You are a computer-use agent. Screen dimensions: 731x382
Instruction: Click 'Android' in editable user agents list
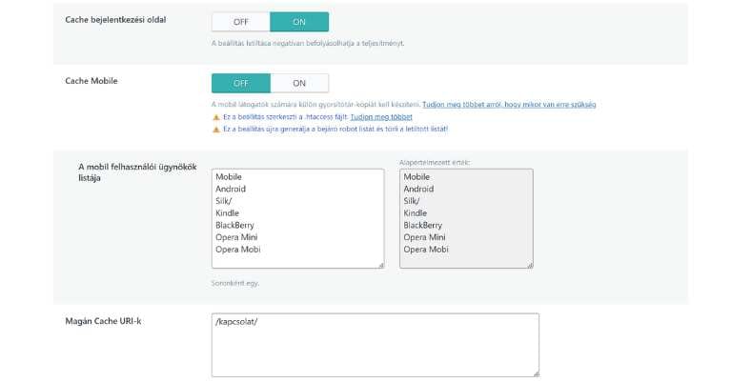coord(234,190)
